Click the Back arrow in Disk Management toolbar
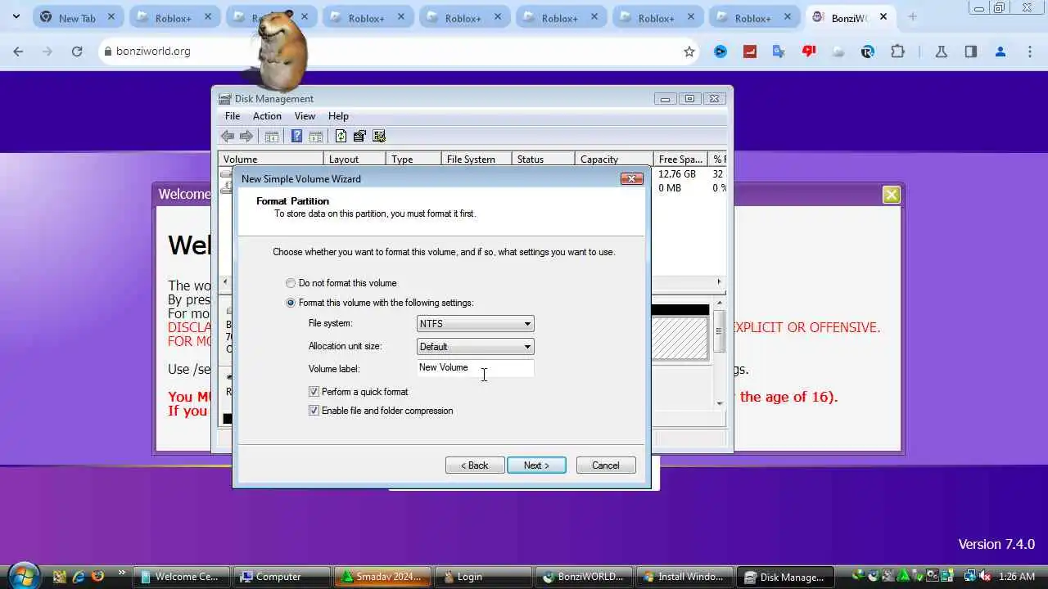The height and width of the screenshot is (589, 1048). click(228, 137)
